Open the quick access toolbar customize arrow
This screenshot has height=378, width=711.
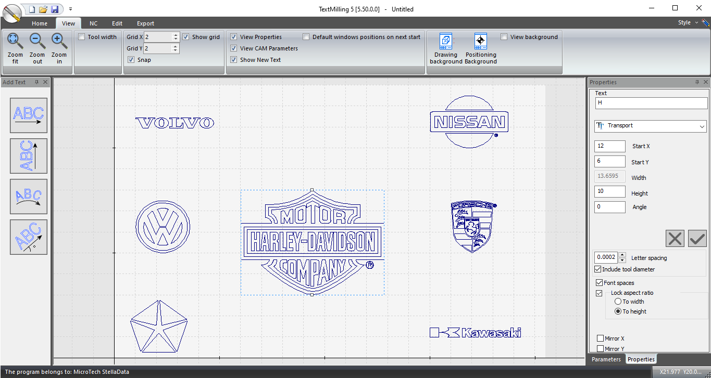click(x=70, y=9)
